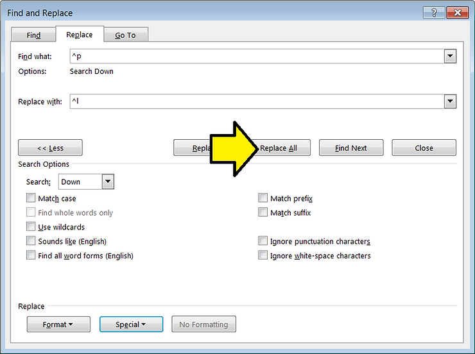Switch to the Find tab
This screenshot has height=354, width=475.
click(34, 35)
